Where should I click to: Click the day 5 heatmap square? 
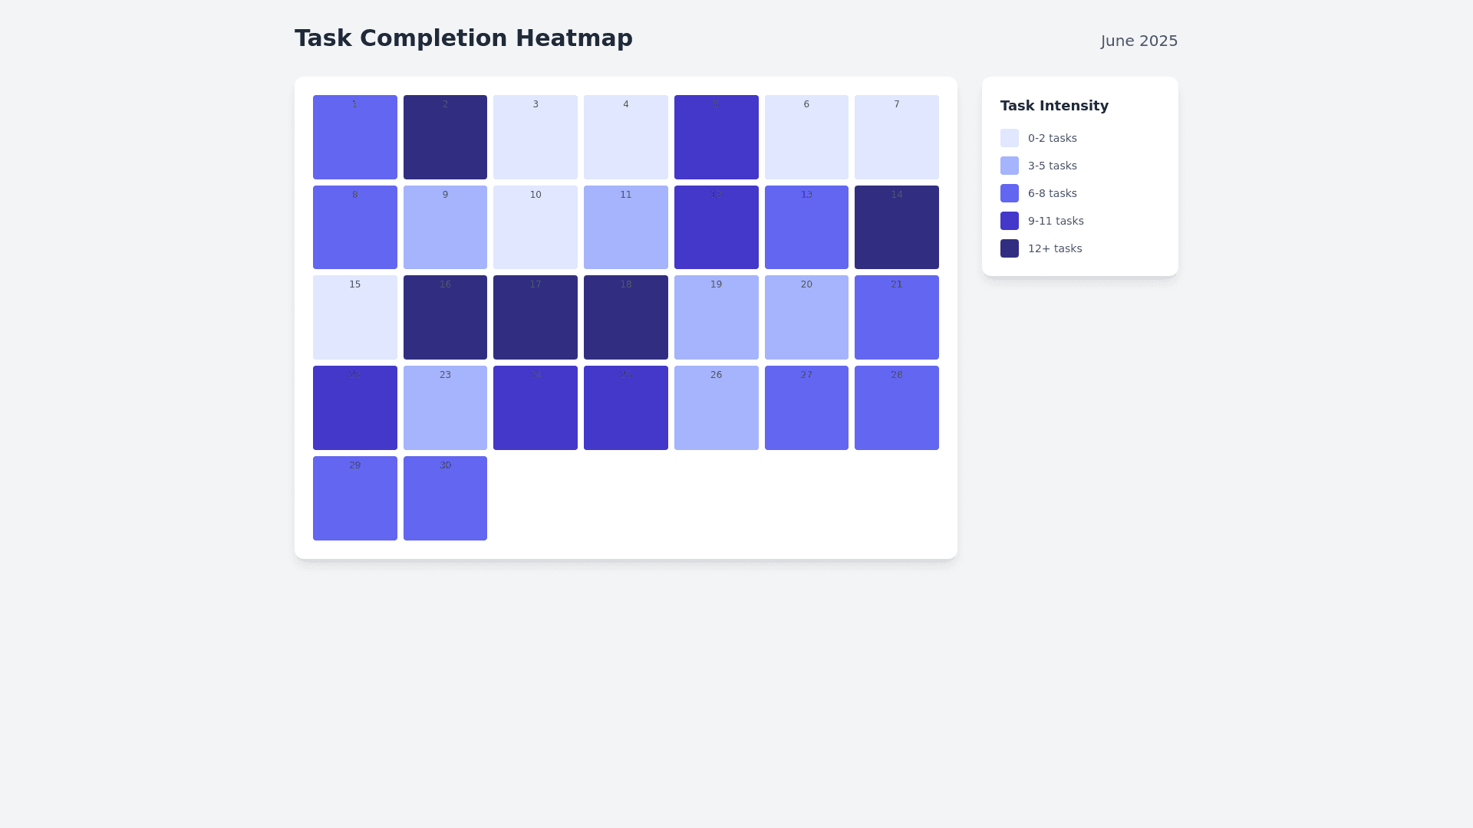pyautogui.click(x=716, y=137)
